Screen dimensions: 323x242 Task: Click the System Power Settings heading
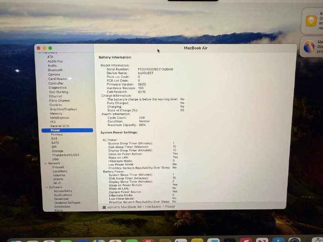pyautogui.click(x=119, y=132)
